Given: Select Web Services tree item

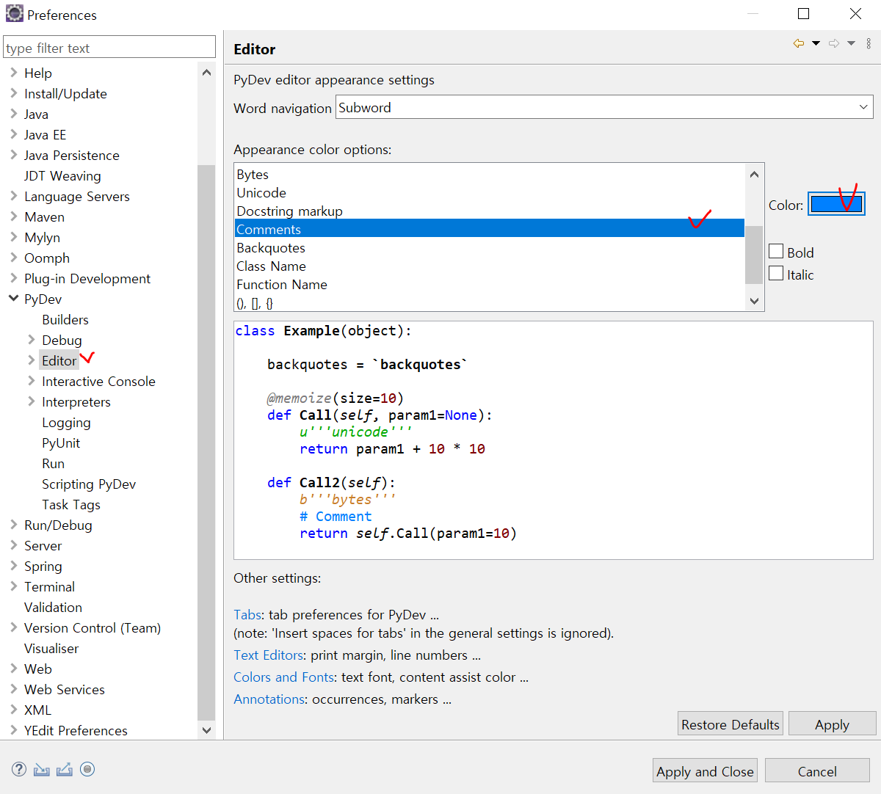Looking at the screenshot, I should 65,689.
